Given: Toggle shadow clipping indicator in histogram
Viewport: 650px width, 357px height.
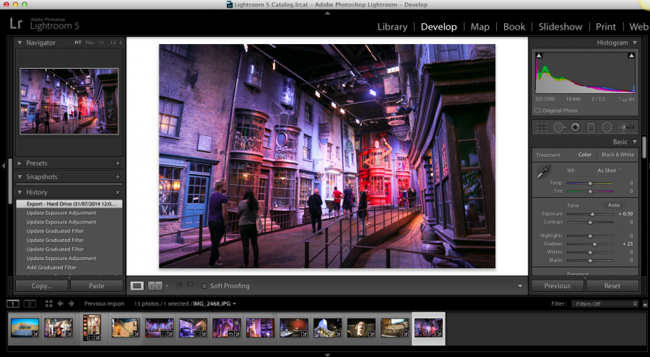Looking at the screenshot, I should pos(539,55).
